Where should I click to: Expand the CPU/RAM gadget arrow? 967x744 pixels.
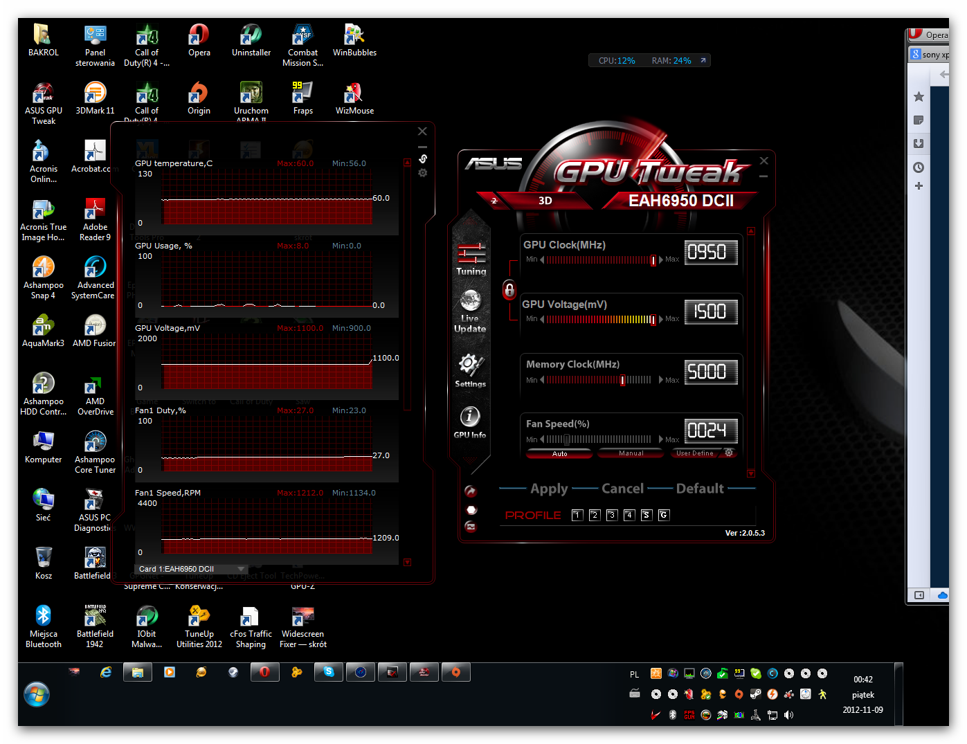[x=703, y=61]
